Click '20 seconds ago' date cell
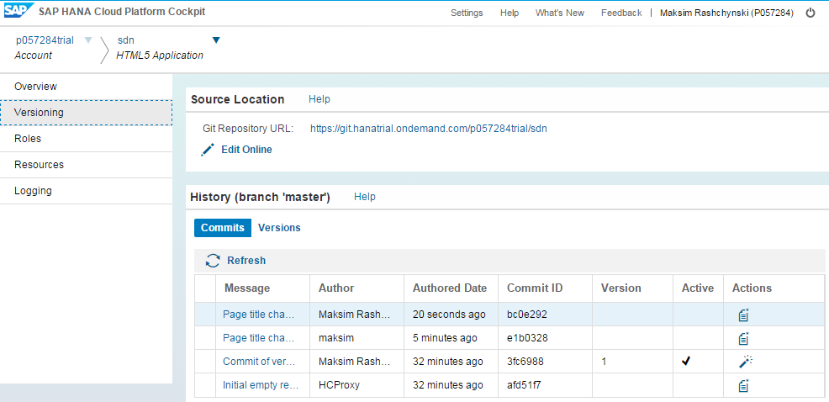 (x=449, y=315)
